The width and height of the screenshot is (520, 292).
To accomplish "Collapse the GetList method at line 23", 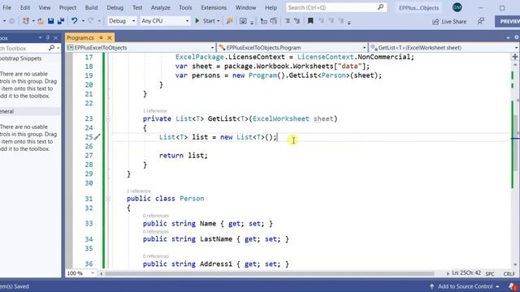I will (x=108, y=119).
